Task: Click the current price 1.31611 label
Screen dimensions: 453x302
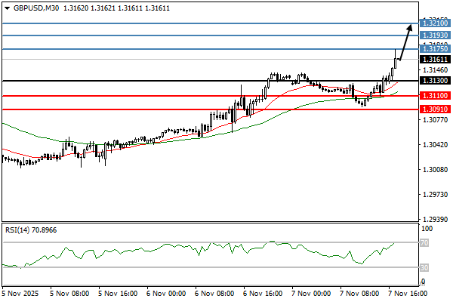Action: (x=434, y=59)
